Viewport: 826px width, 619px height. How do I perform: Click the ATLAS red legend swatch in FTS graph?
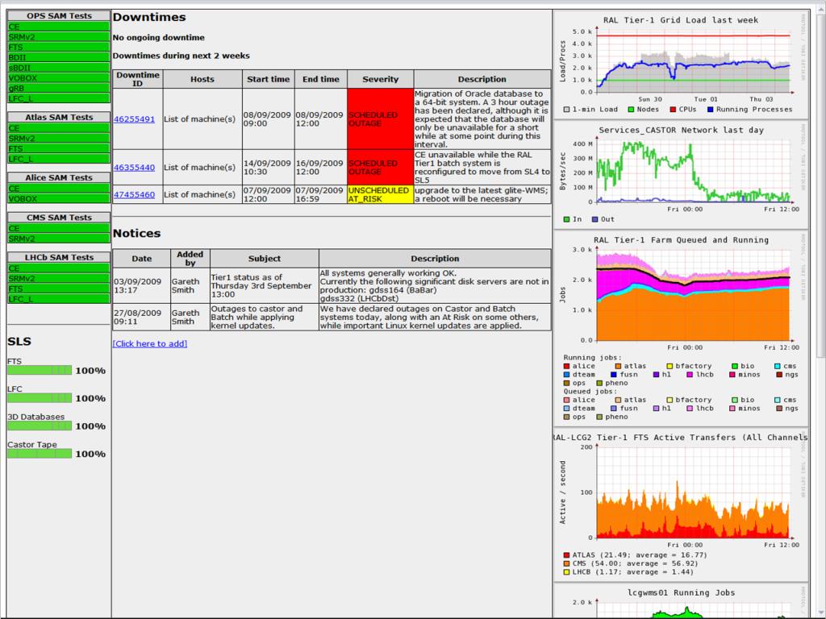pyautogui.click(x=567, y=555)
